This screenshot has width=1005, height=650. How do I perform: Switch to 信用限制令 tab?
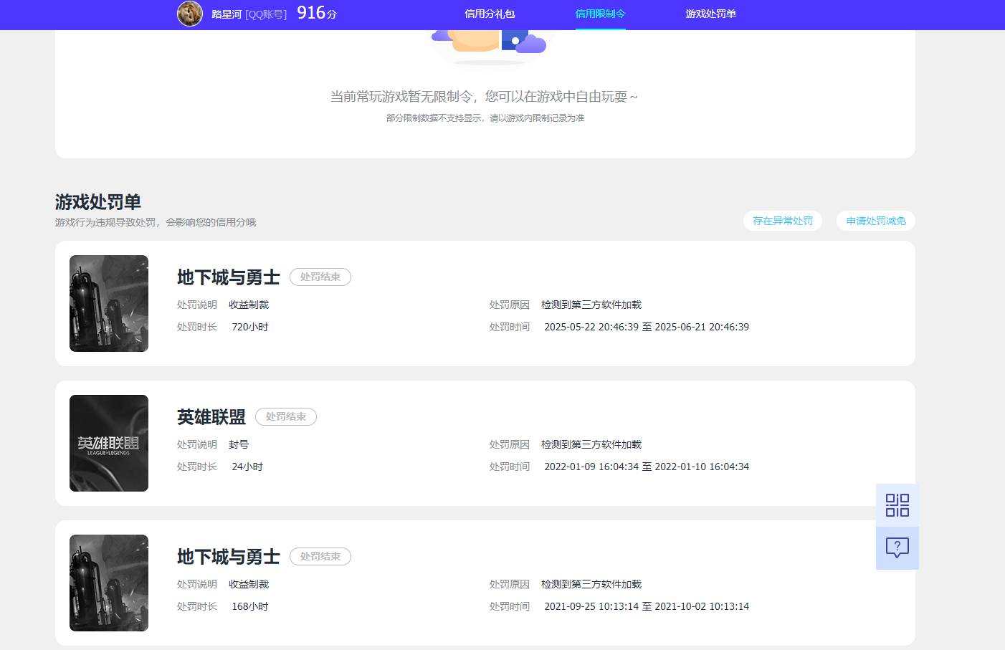[600, 14]
